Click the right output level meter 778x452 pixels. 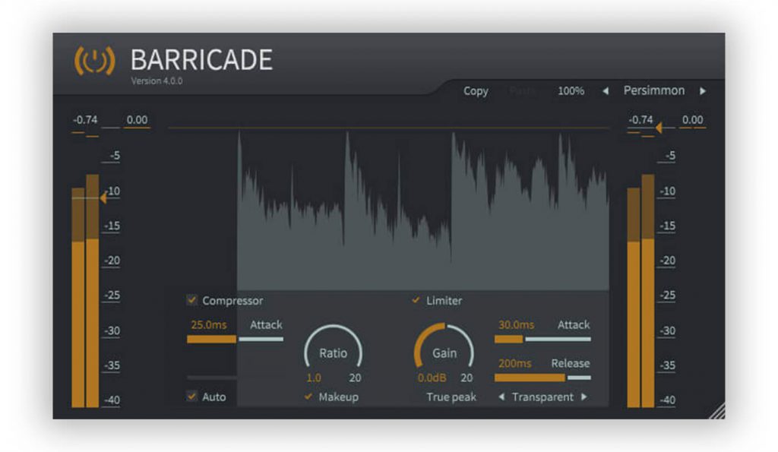point(640,291)
